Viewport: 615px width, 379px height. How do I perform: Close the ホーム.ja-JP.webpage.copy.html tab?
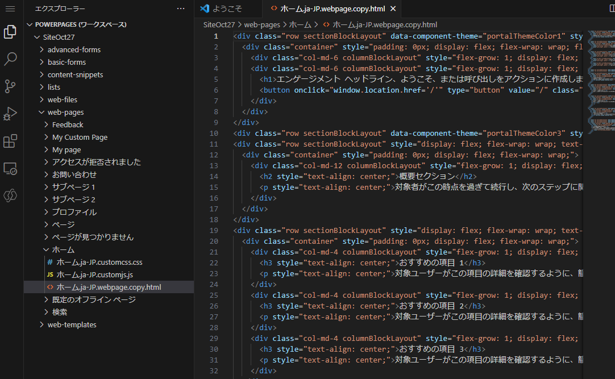[393, 9]
